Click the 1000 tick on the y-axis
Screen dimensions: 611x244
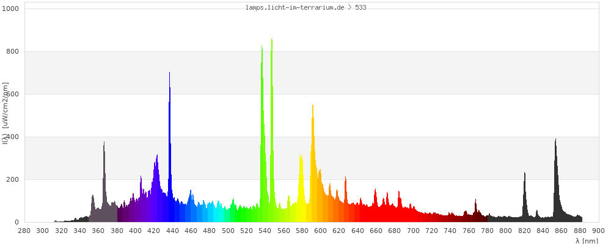point(12,9)
